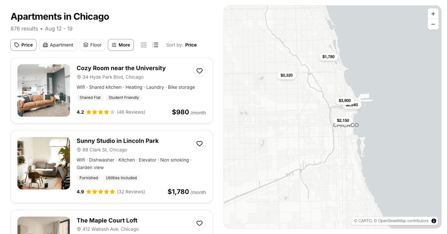Click the Utilities Included tag
This screenshot has width=447, height=234.
pos(121,178)
